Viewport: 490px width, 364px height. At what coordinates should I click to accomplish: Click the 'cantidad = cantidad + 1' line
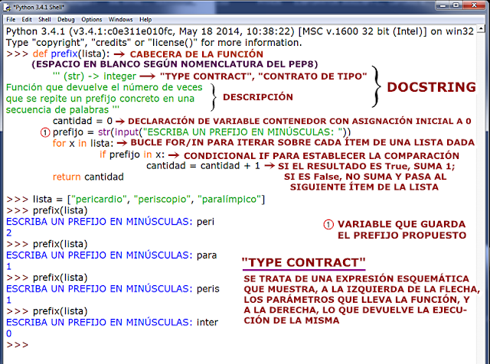tap(203, 166)
